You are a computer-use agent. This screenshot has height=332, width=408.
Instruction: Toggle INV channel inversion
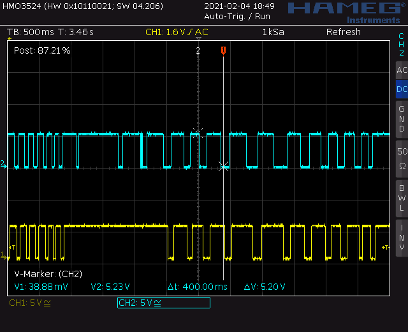pos(402,238)
